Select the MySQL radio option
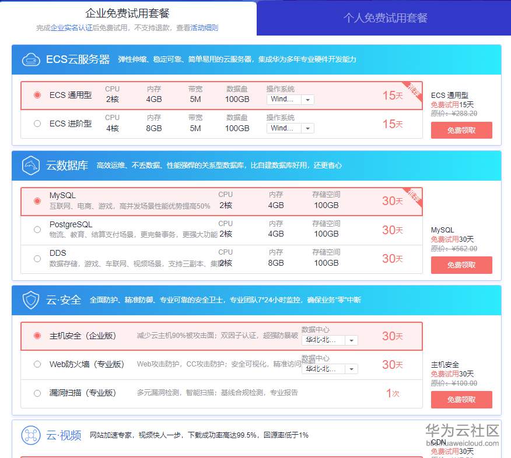Image resolution: width=511 pixels, height=458 pixels. (37, 201)
